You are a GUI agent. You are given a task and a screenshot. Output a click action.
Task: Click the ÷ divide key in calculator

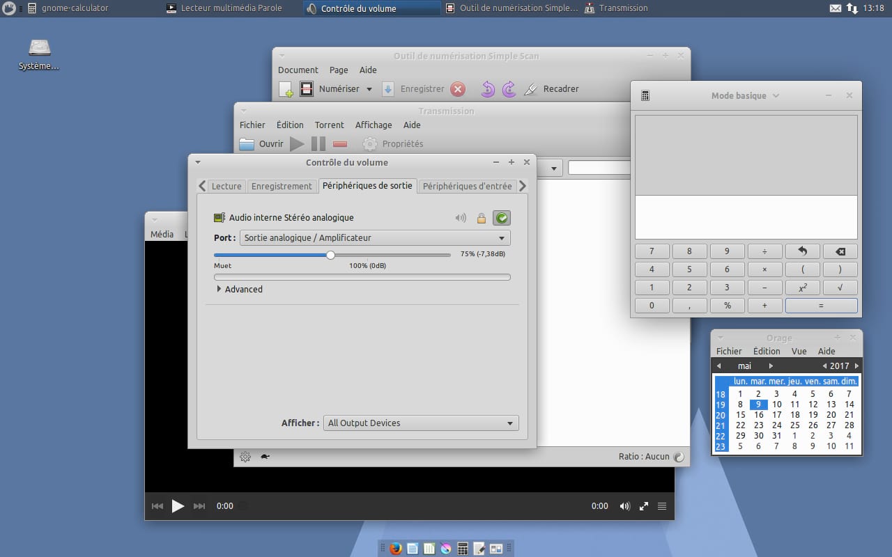click(x=764, y=251)
